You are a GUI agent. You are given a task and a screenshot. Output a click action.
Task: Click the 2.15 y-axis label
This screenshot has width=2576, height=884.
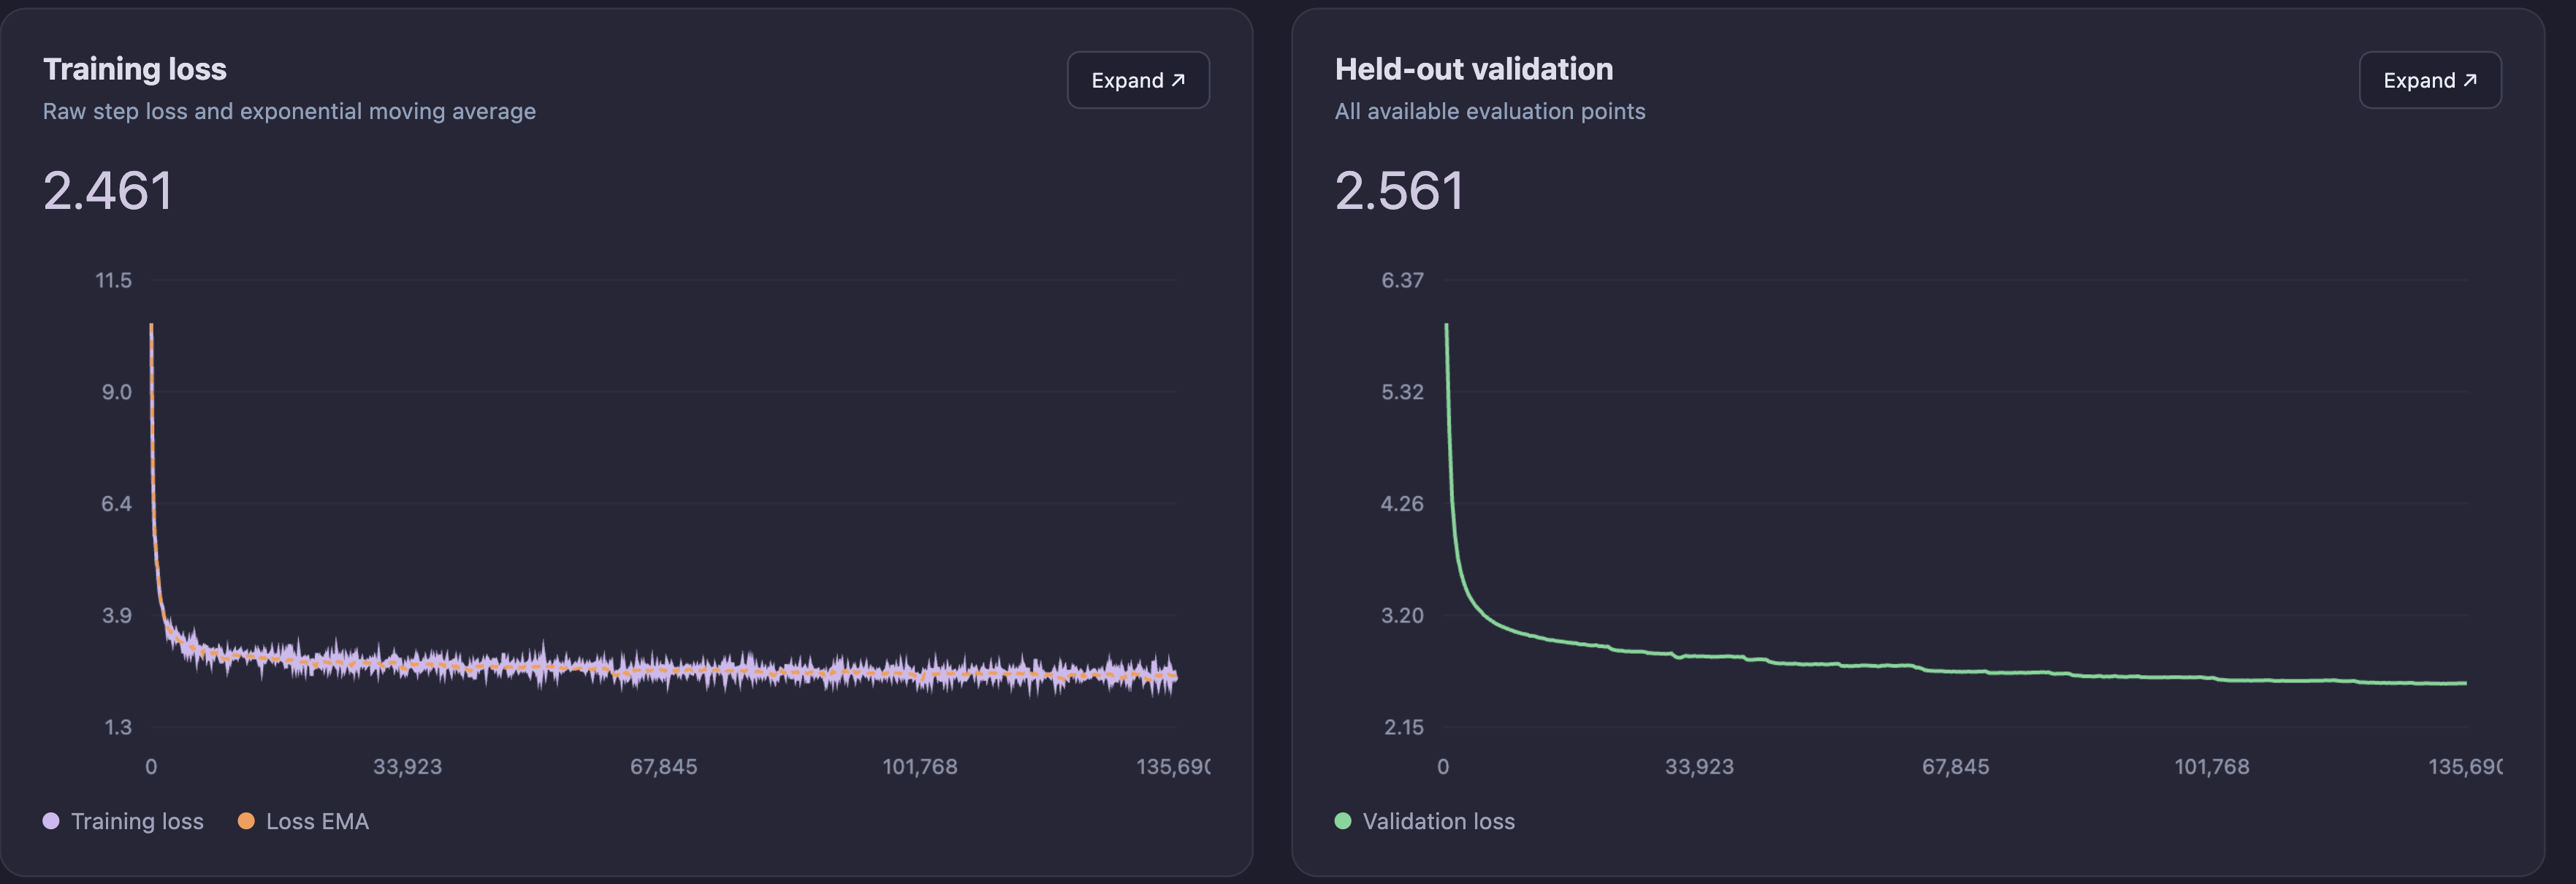[1403, 727]
